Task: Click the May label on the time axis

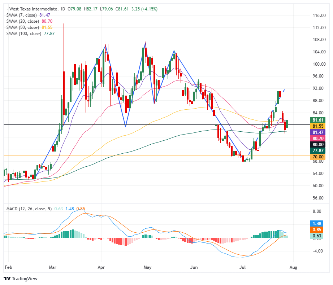Action: [x=147, y=267]
